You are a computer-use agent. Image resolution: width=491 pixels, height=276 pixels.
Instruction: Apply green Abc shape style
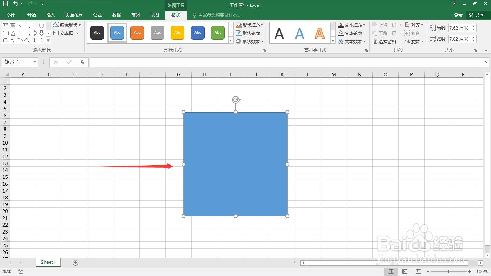218,32
